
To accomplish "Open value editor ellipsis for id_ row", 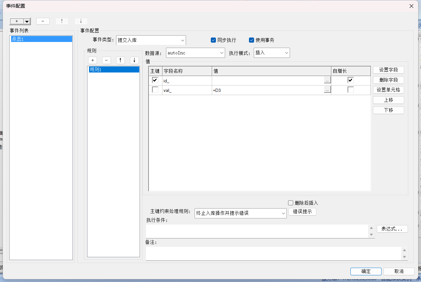I will pyautogui.click(x=327, y=81).
